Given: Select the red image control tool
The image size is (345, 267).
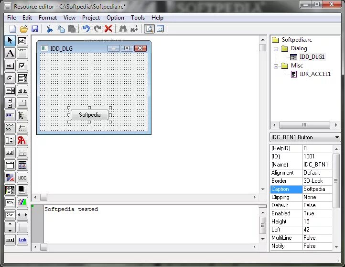Looking at the screenshot, I should point(22,140).
